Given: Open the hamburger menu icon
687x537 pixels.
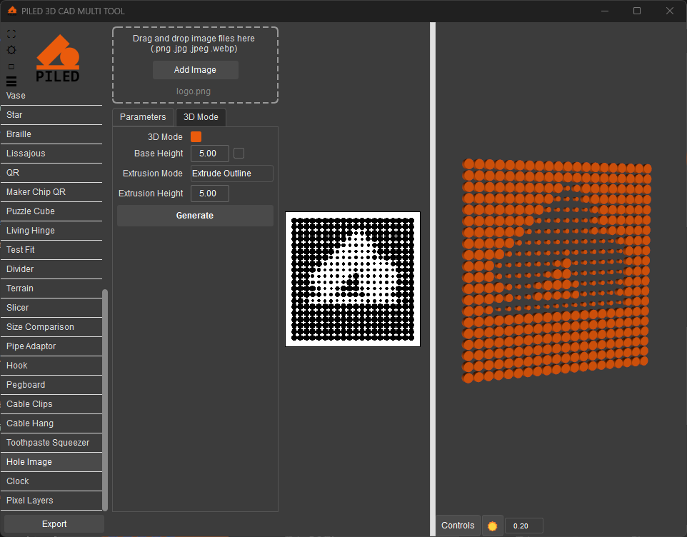Looking at the screenshot, I should (x=11, y=81).
